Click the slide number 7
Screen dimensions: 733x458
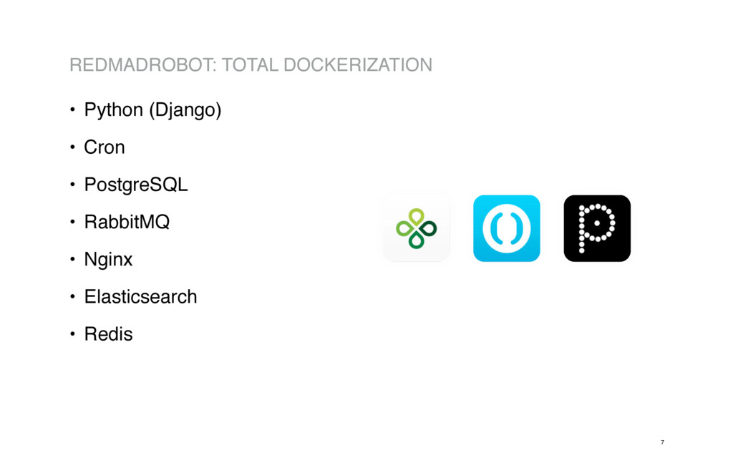[662, 442]
